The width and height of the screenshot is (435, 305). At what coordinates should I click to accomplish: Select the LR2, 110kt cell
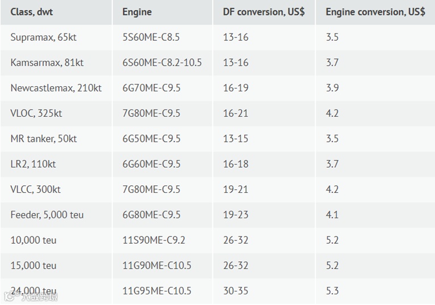click(33, 164)
